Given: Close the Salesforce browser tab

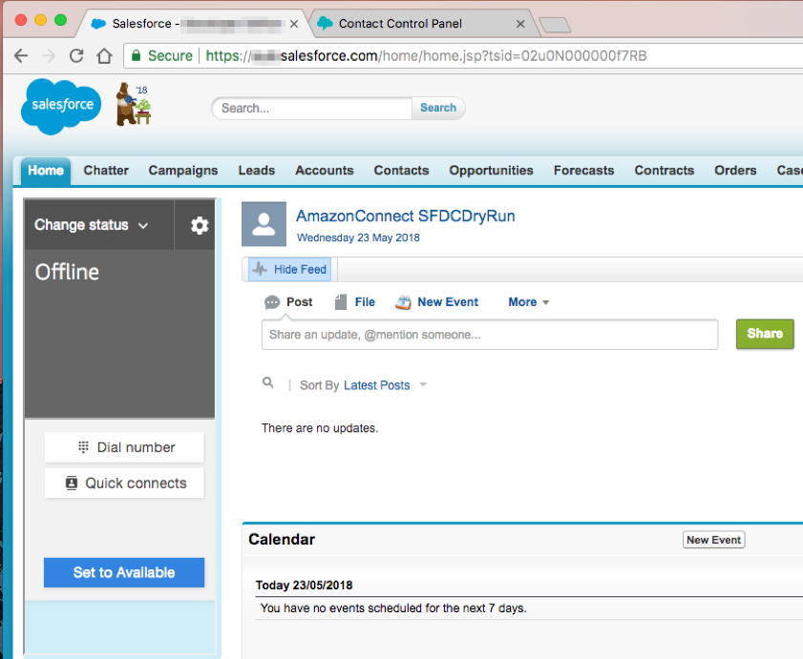Looking at the screenshot, I should (x=294, y=24).
